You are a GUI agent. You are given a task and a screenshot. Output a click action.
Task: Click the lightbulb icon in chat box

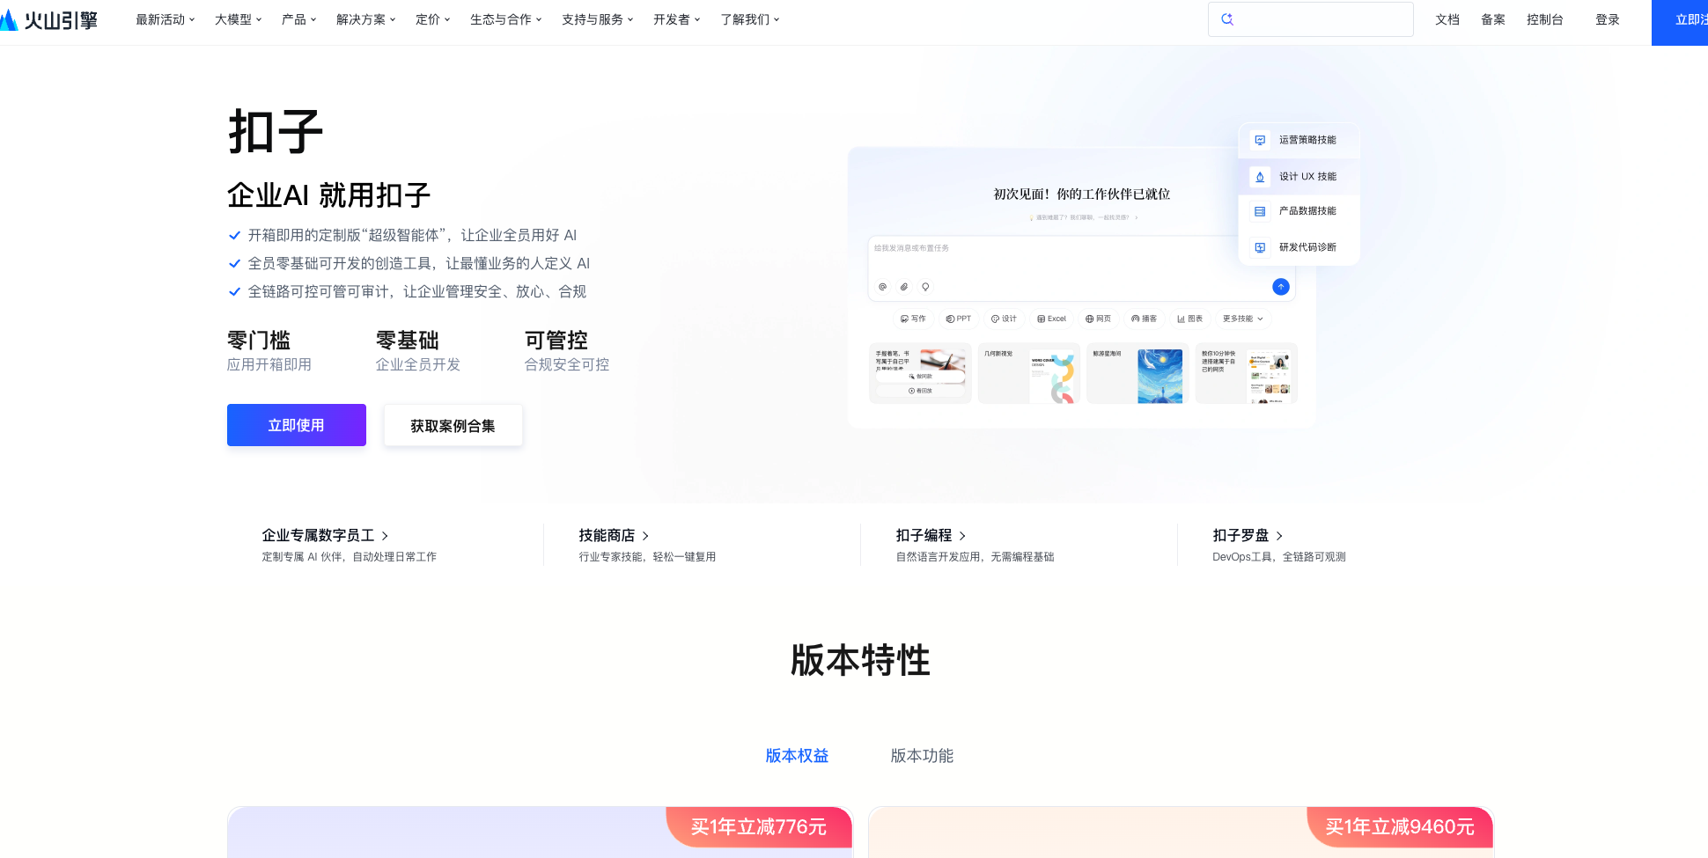[925, 287]
